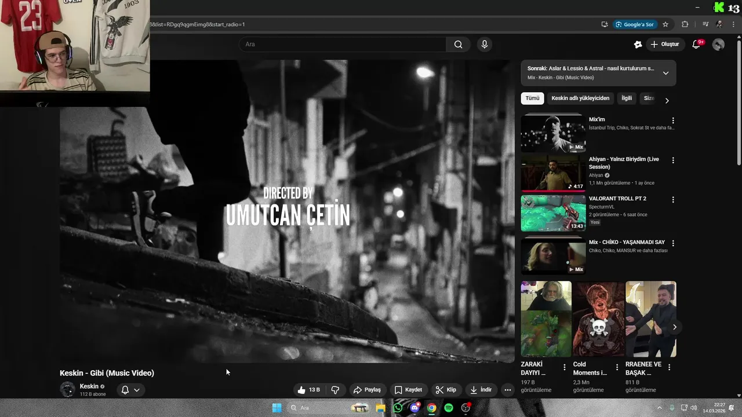Viewport: 742px width, 417px height.
Task: Open more actions ellipsis under the video
Action: pos(508,390)
